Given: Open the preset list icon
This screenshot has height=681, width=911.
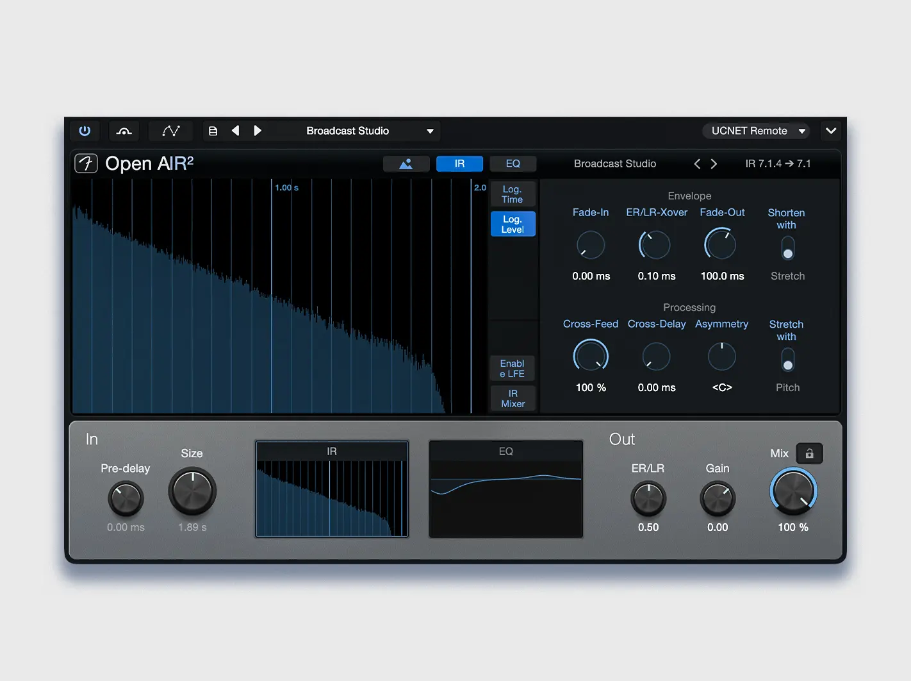Looking at the screenshot, I should [213, 130].
